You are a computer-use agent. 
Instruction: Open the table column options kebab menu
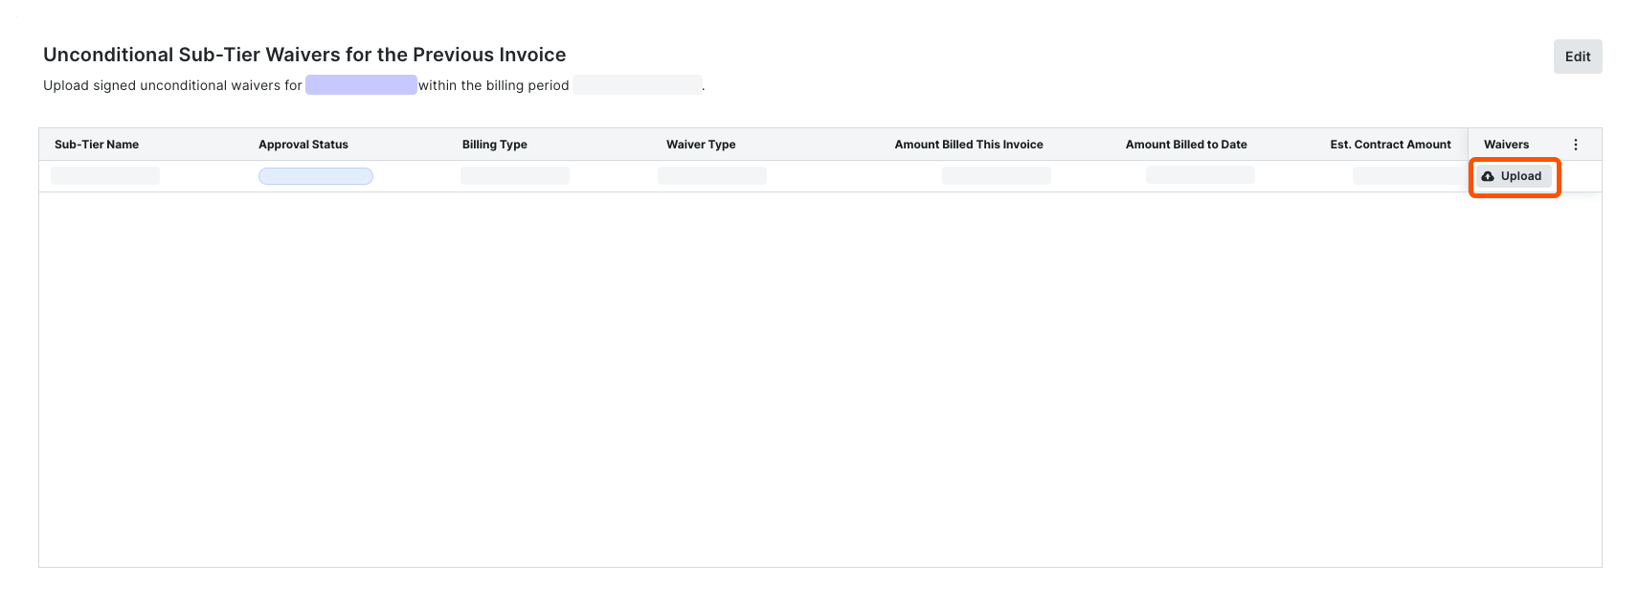pyautogui.click(x=1575, y=145)
